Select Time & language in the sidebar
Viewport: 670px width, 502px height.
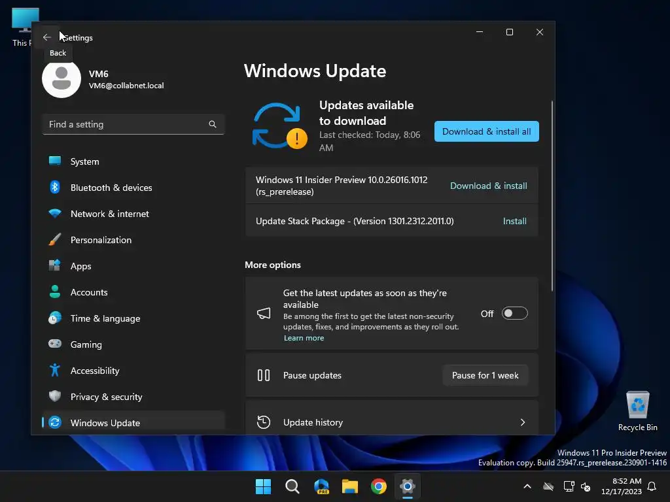133,318
